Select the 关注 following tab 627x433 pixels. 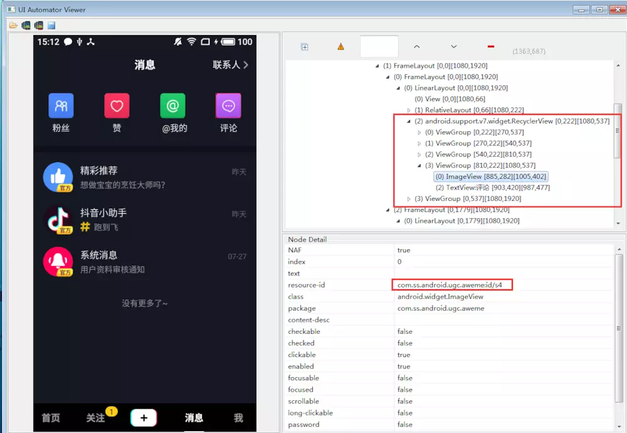click(95, 418)
